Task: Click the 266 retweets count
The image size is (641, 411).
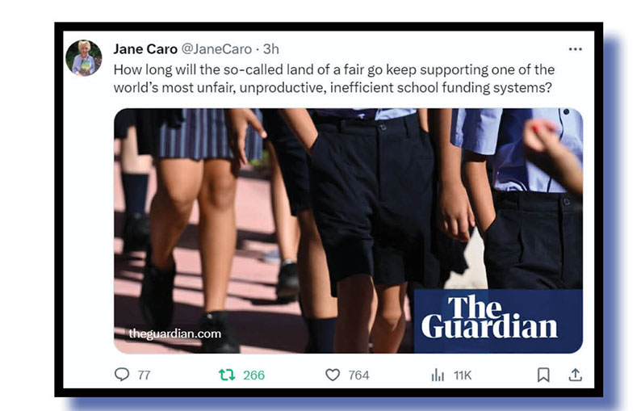Action: [x=253, y=375]
